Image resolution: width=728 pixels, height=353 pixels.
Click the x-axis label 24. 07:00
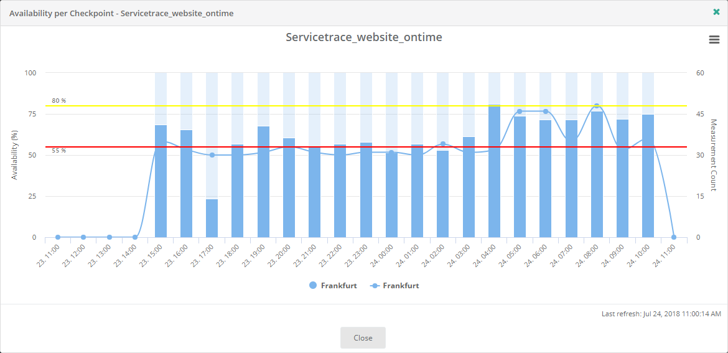click(x=561, y=255)
